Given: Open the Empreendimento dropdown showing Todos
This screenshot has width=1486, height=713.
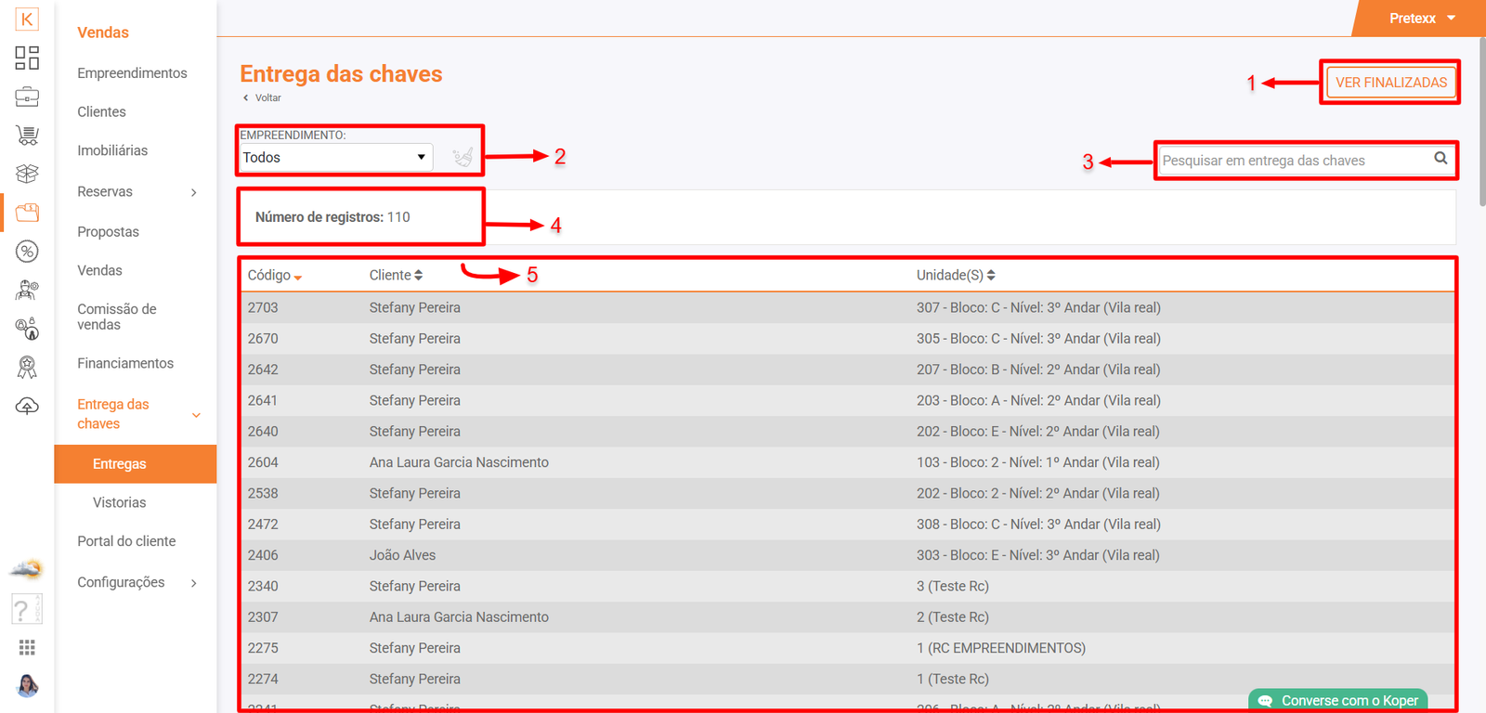Looking at the screenshot, I should coord(334,158).
